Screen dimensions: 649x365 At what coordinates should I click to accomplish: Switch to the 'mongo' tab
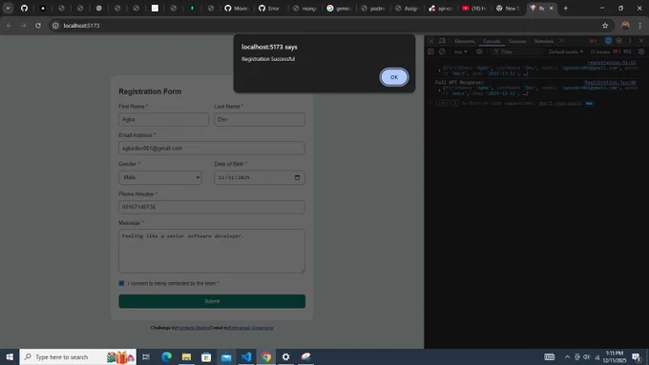(x=304, y=8)
